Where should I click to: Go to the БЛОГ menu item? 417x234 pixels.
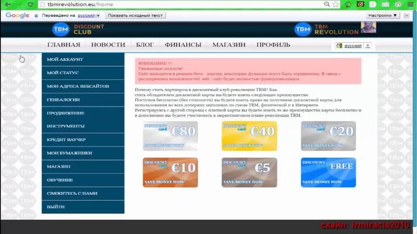pyautogui.click(x=145, y=45)
